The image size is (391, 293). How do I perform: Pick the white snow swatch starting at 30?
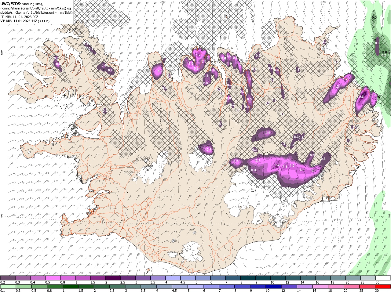[x=383, y=278]
